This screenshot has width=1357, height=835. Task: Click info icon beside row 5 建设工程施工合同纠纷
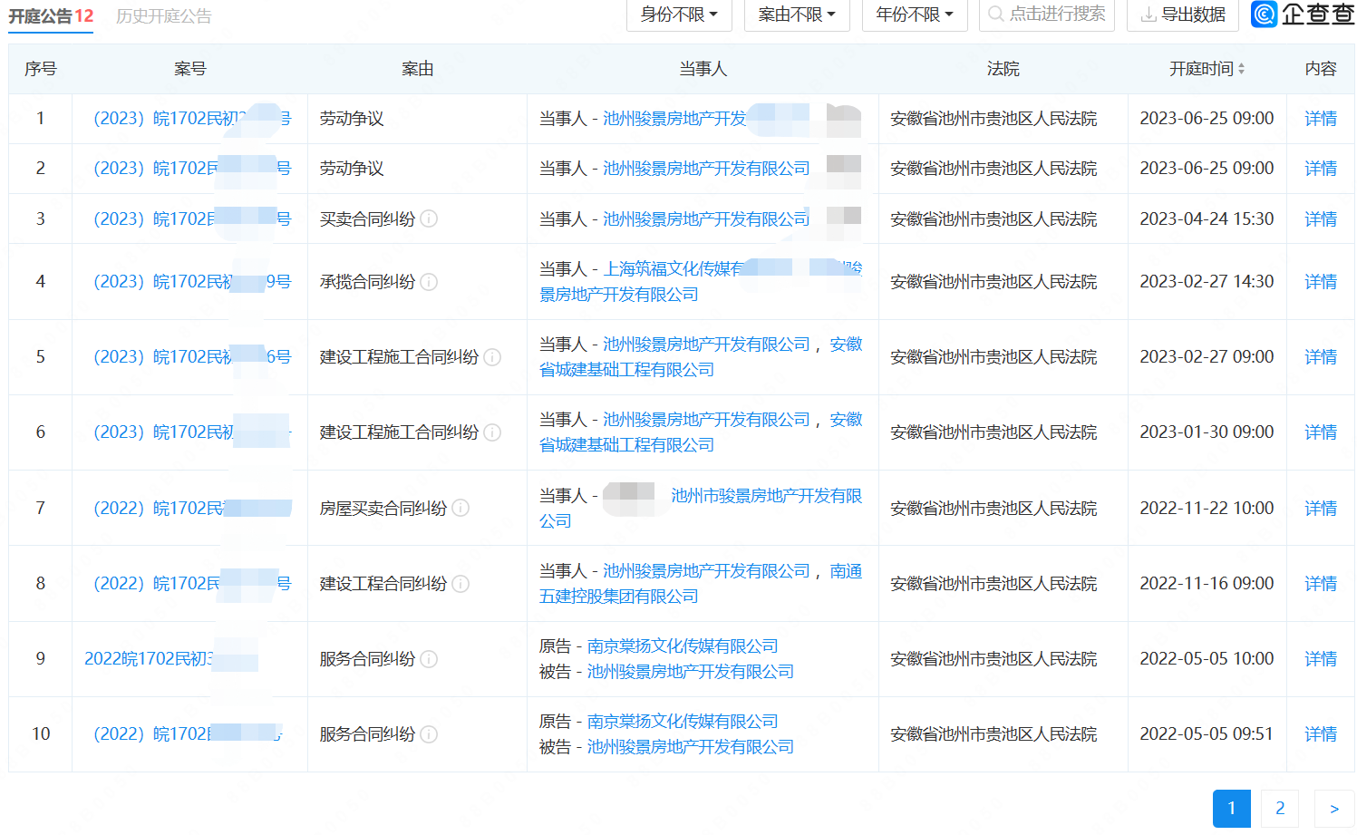click(492, 357)
